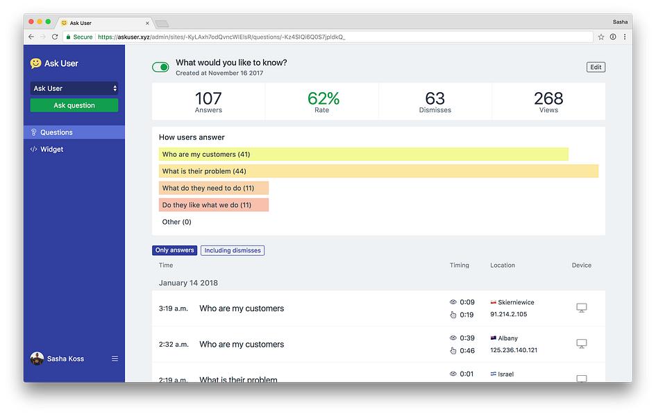Click the hand click-time icon at 2:32 a.m.
The image size is (656, 416).
(x=453, y=351)
